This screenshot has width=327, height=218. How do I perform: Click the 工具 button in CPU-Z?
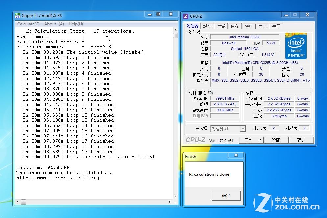[x=248, y=140]
